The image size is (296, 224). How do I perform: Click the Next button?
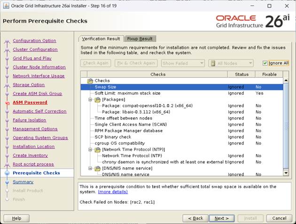click(x=222, y=218)
